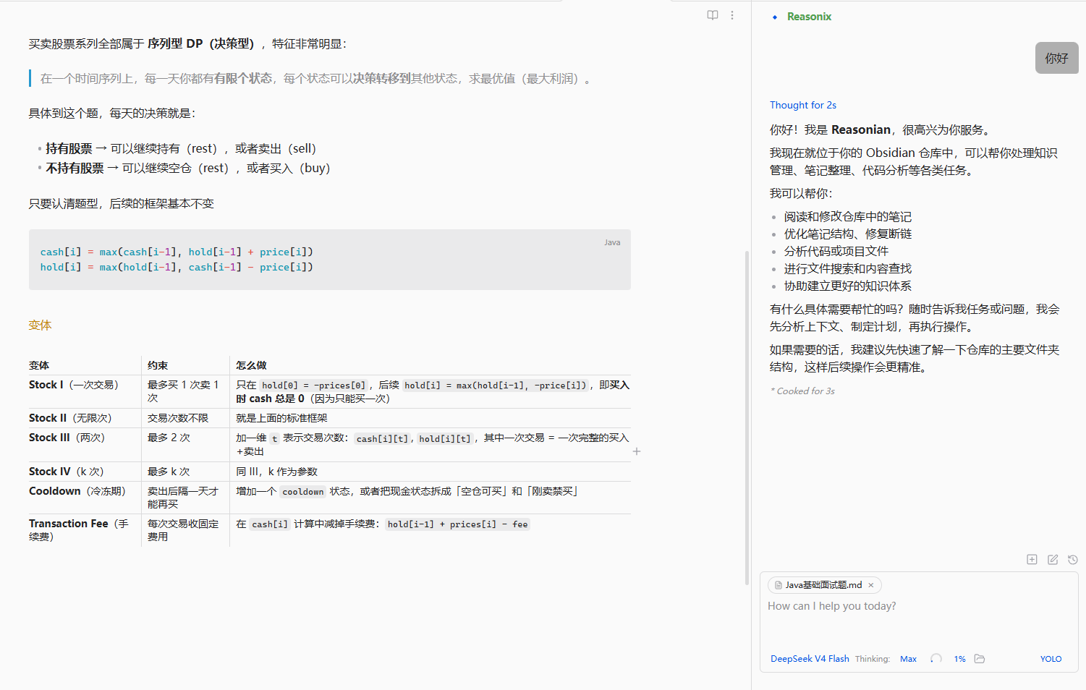1086x690 pixels.
Task: Click the 分析代码或项目文件 list item
Action: coord(836,252)
